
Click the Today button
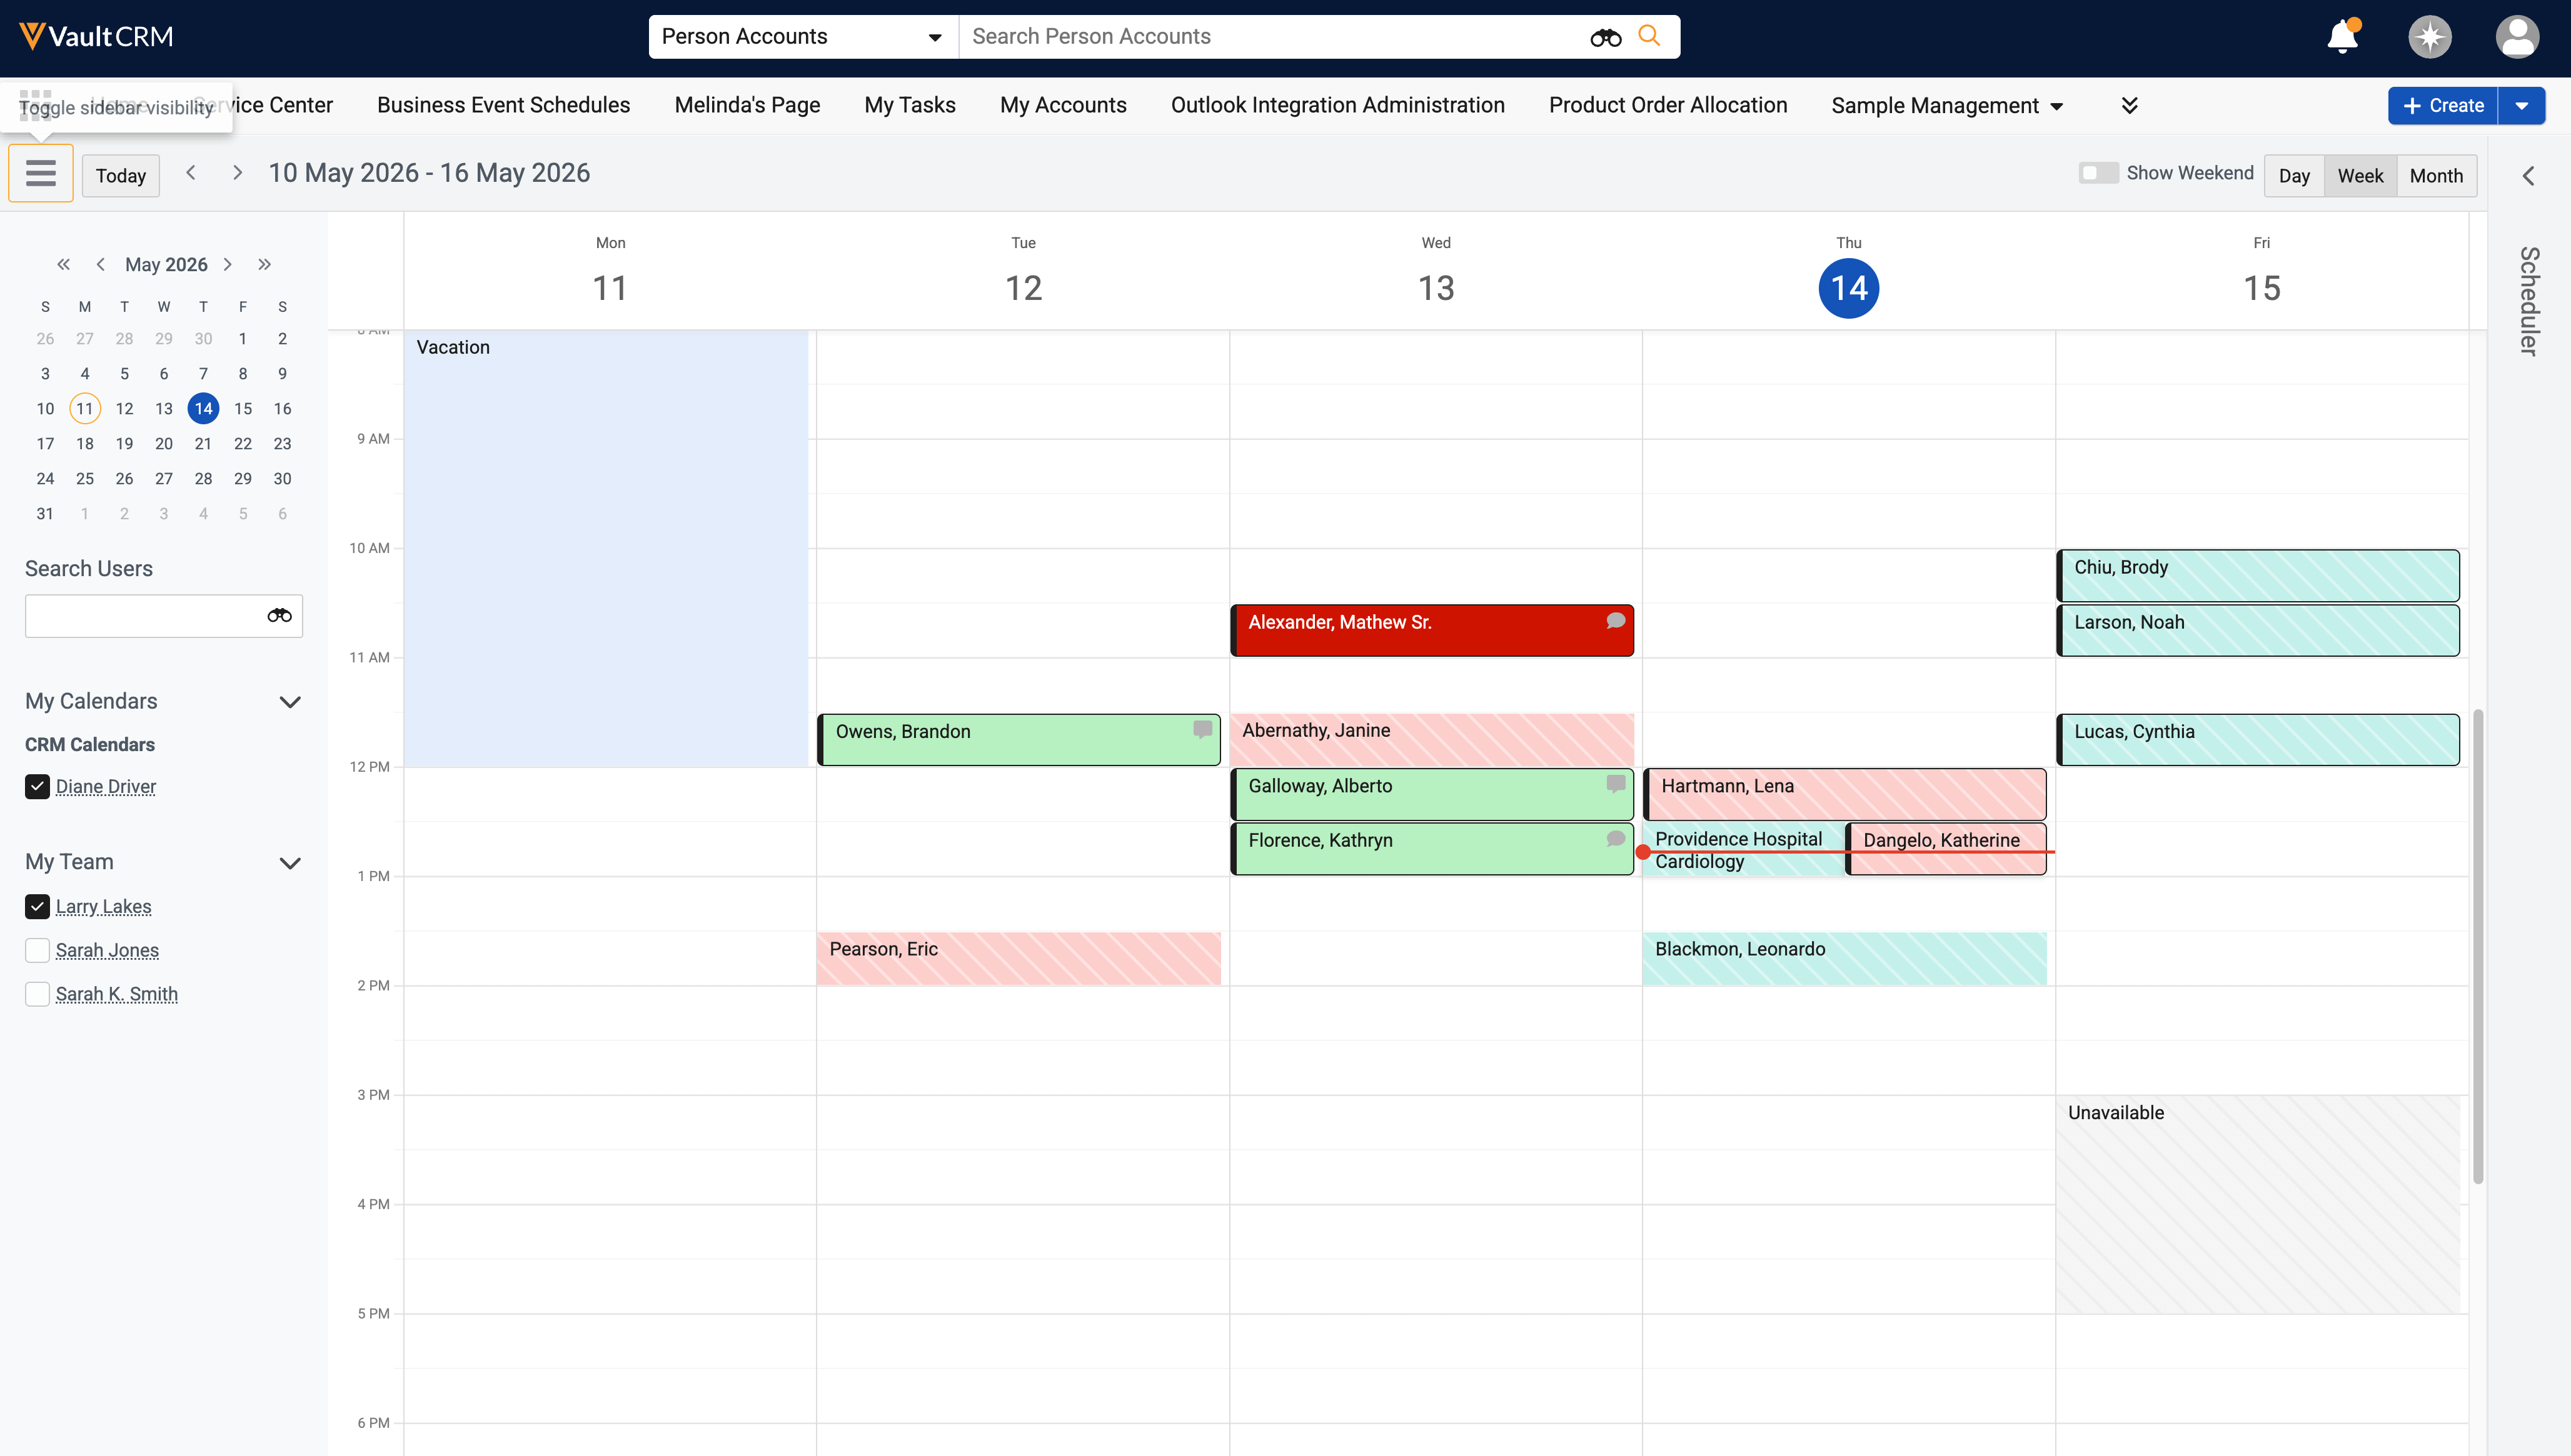121,175
